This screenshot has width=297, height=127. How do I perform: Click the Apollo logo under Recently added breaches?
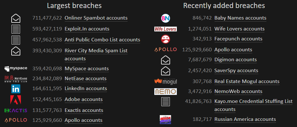166,50
